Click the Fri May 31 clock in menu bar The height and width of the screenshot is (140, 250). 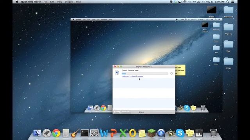click(213, 2)
